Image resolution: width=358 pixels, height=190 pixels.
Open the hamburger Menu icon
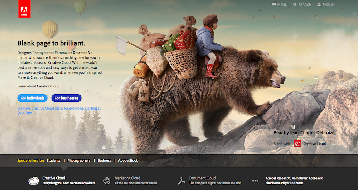coord(274,5)
